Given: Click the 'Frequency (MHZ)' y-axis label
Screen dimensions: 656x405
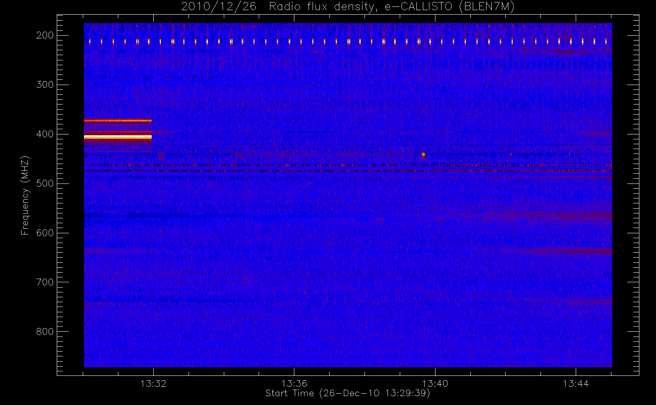Looking at the screenshot, I should (x=25, y=195).
